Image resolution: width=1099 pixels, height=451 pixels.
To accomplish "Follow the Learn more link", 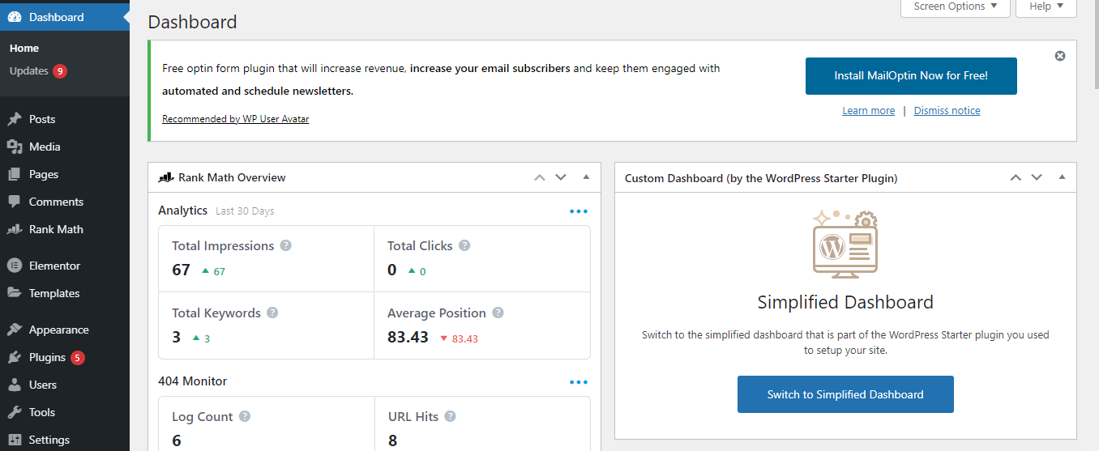I will (869, 110).
